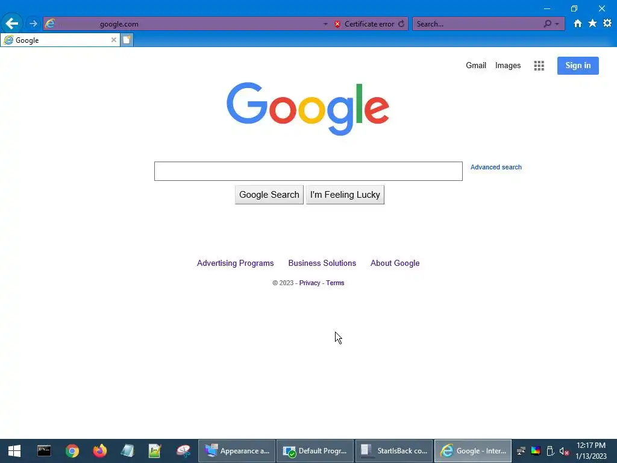The width and height of the screenshot is (617, 463).
Task: Launch Firefox from the taskbar
Action: click(99, 451)
